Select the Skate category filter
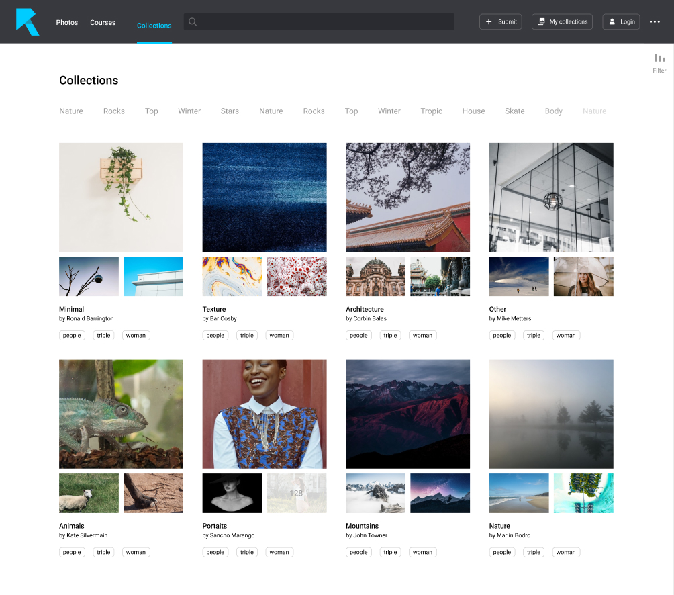Image resolution: width=674 pixels, height=595 pixels. pos(514,111)
